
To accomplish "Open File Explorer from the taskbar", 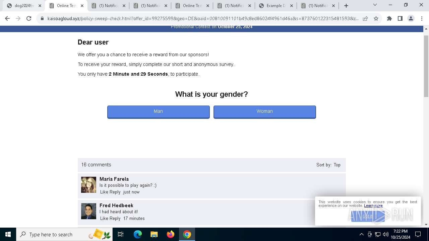I will point(154,234).
